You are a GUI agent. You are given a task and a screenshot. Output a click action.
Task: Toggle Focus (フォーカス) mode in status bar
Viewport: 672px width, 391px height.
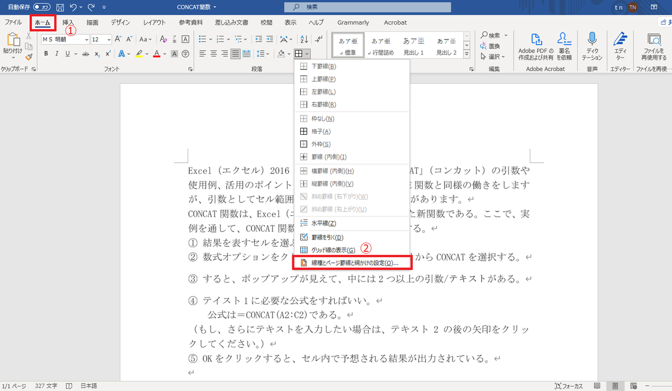pyautogui.click(x=569, y=386)
